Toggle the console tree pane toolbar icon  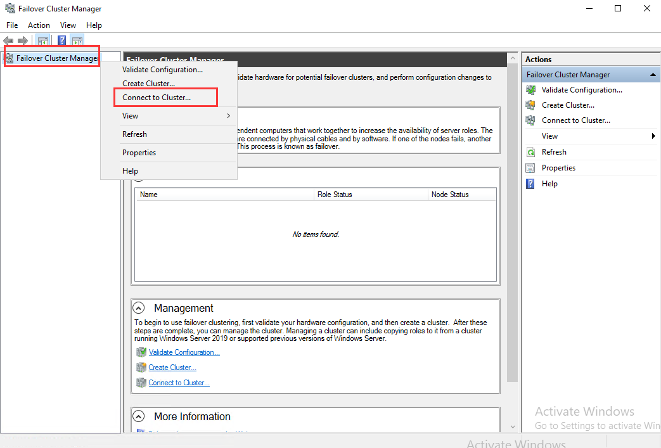click(x=43, y=41)
